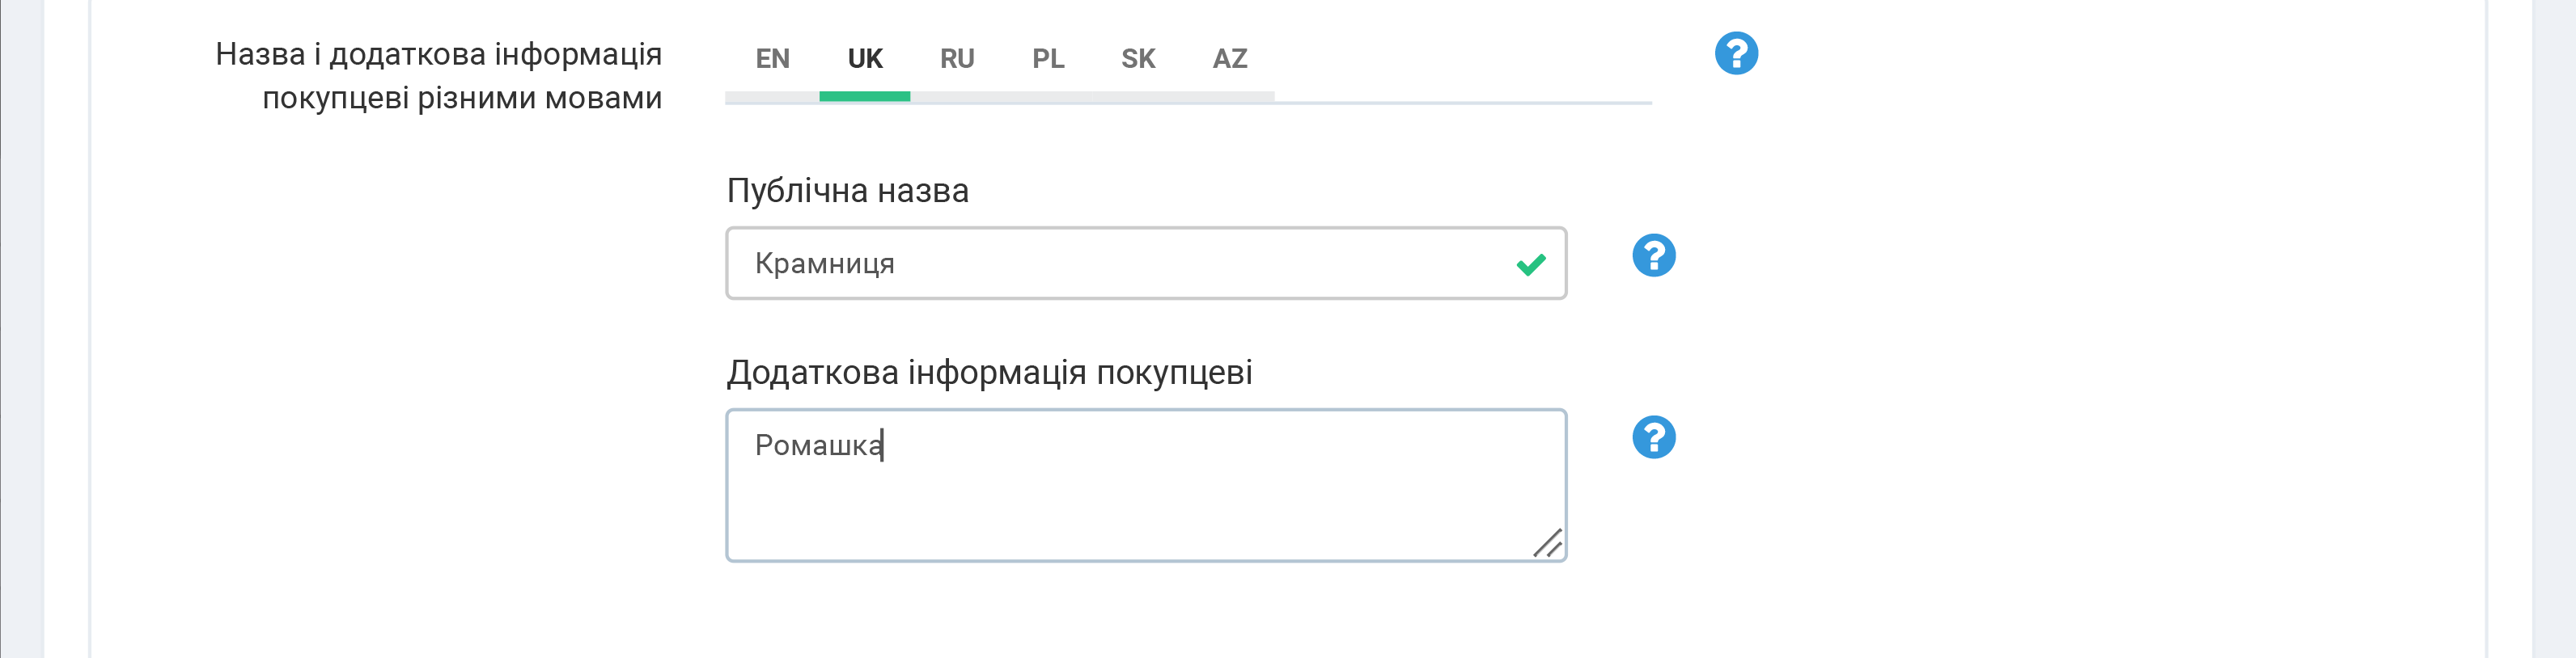Select the UK language tab
Screen dimensions: 2576x658
[x=865, y=59]
